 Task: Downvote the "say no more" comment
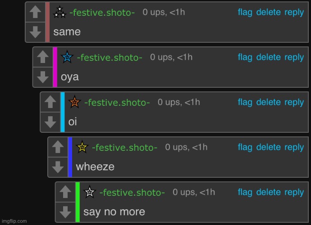click(x=65, y=211)
